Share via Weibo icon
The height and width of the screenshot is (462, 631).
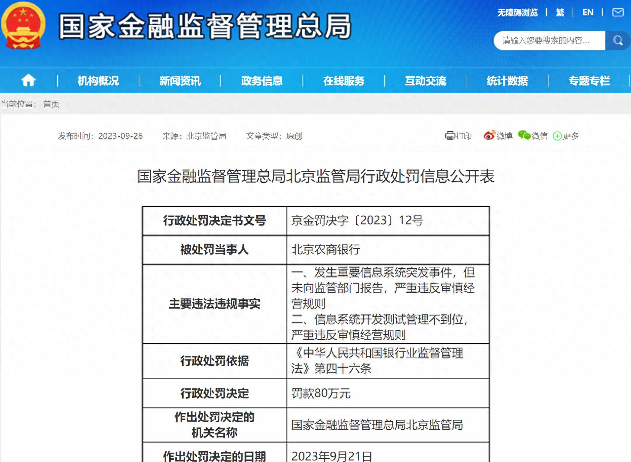489,135
